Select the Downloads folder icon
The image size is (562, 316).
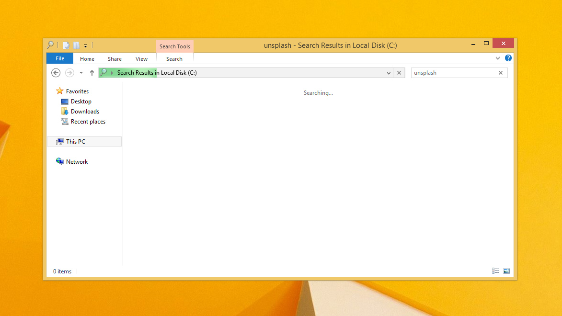click(65, 111)
